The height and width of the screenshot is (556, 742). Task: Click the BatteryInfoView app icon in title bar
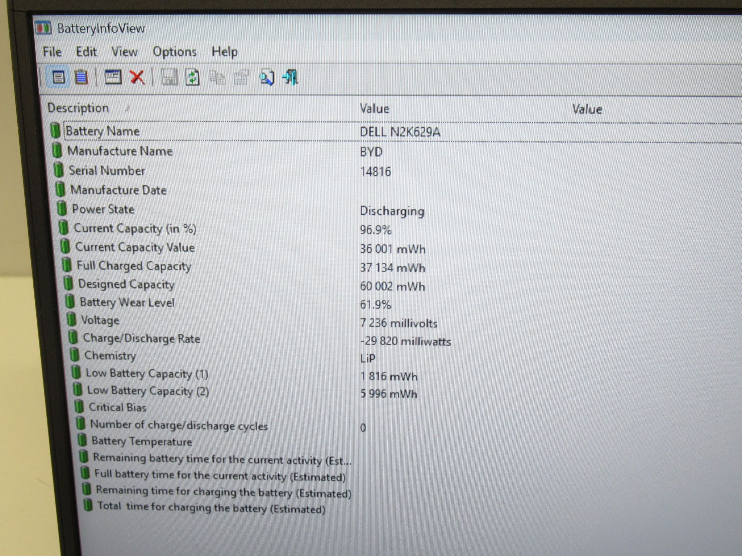[x=43, y=28]
